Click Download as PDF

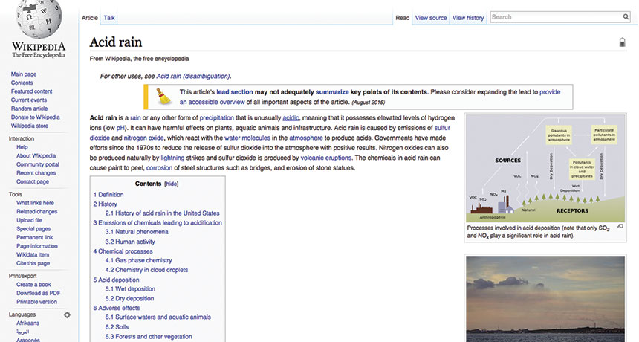pos(39,293)
